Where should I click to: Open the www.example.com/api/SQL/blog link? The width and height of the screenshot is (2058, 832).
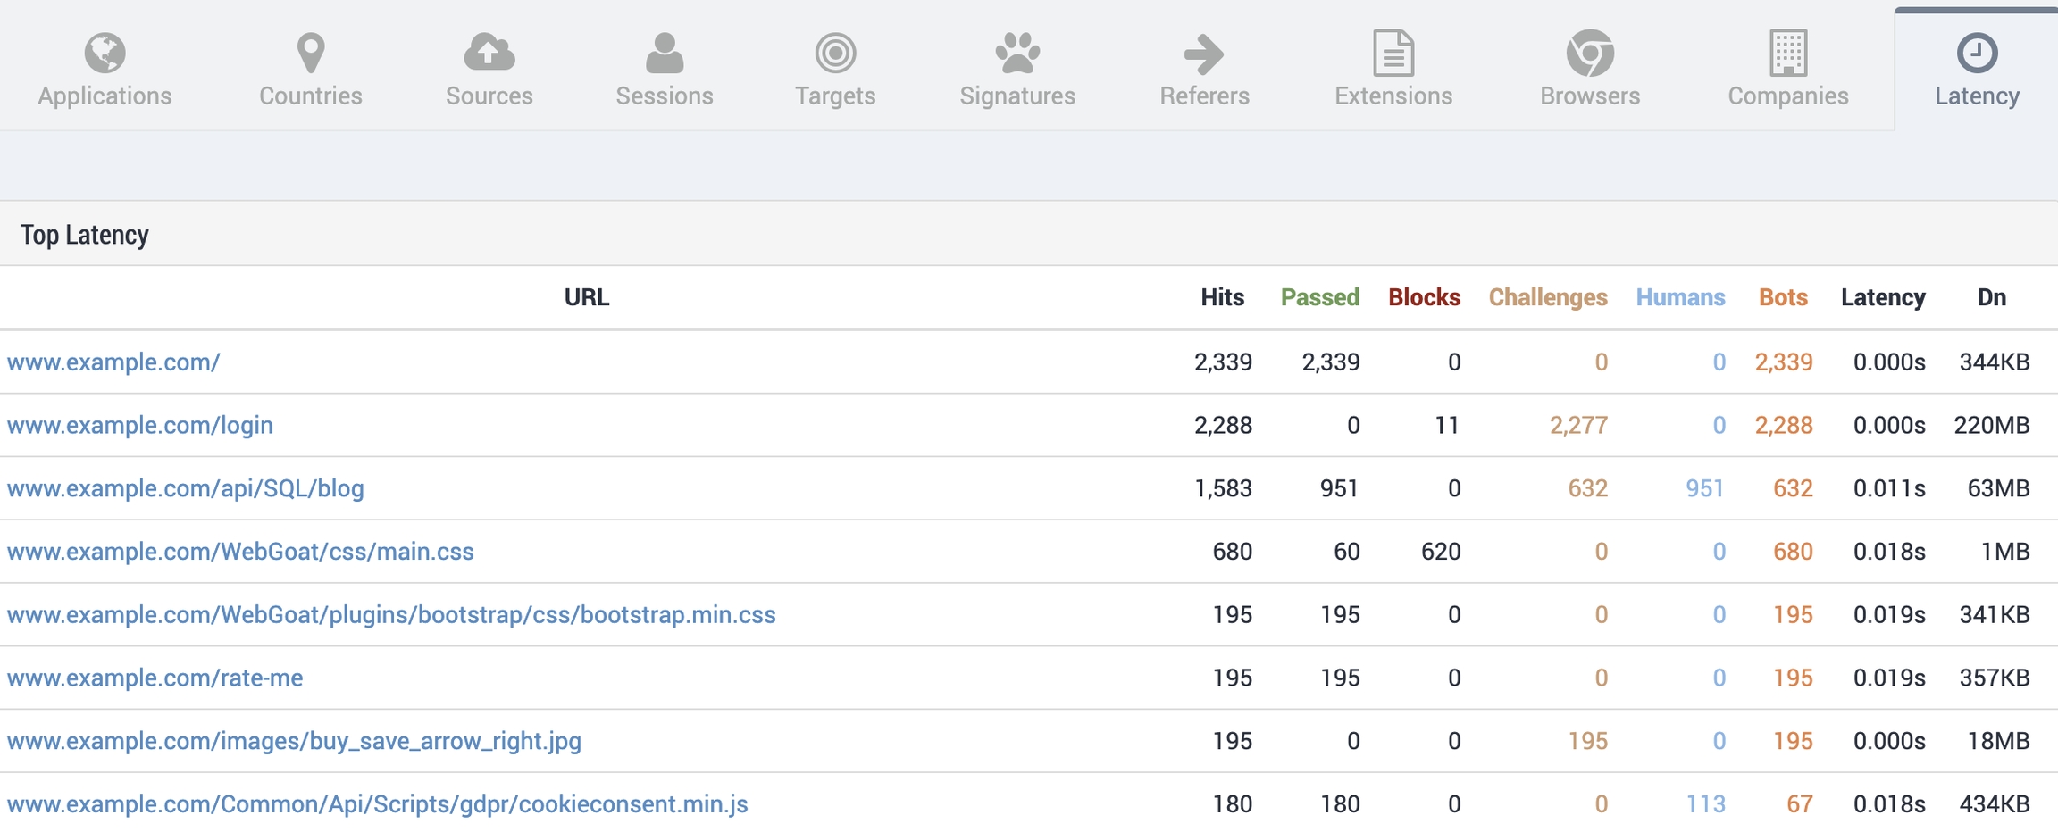(186, 488)
